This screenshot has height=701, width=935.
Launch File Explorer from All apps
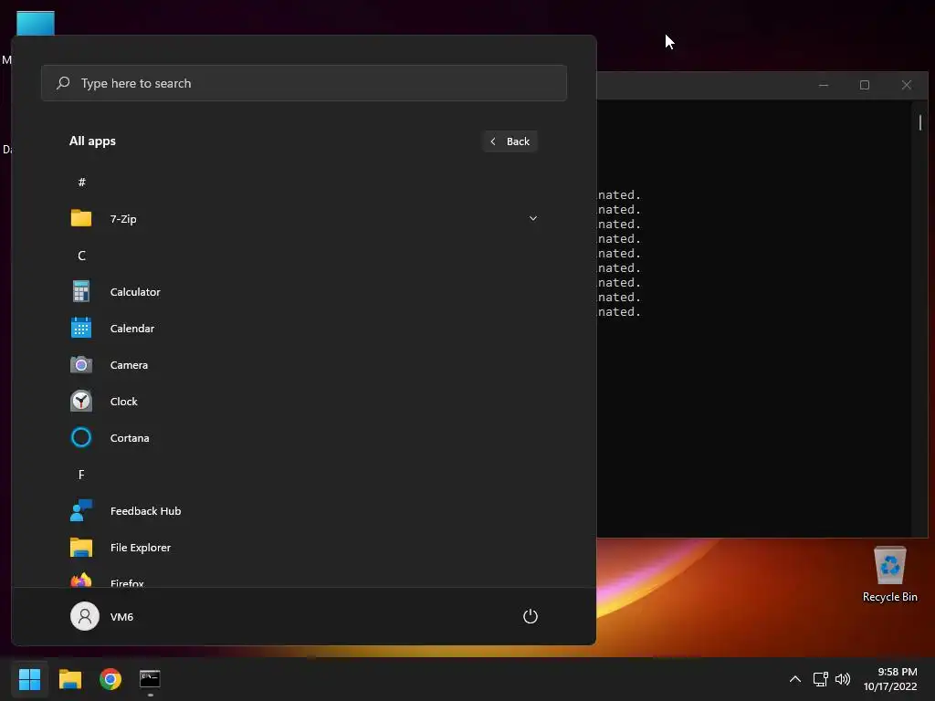tap(304, 548)
